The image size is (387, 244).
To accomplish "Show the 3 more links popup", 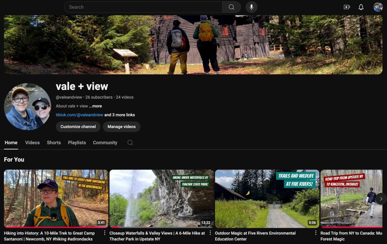I will point(120,115).
